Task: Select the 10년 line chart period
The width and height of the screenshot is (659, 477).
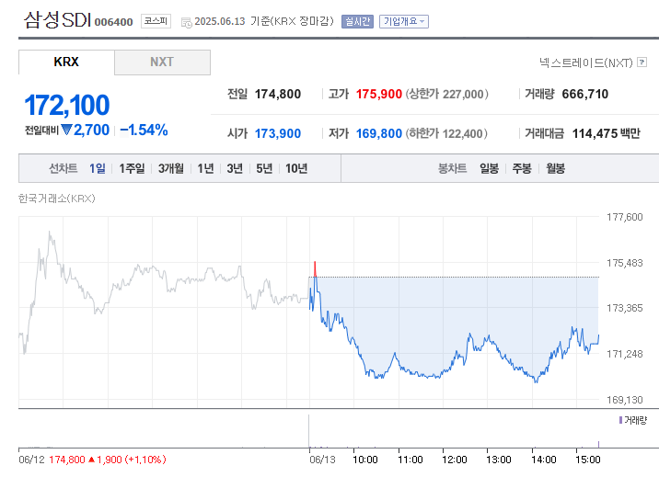Action: tap(296, 168)
